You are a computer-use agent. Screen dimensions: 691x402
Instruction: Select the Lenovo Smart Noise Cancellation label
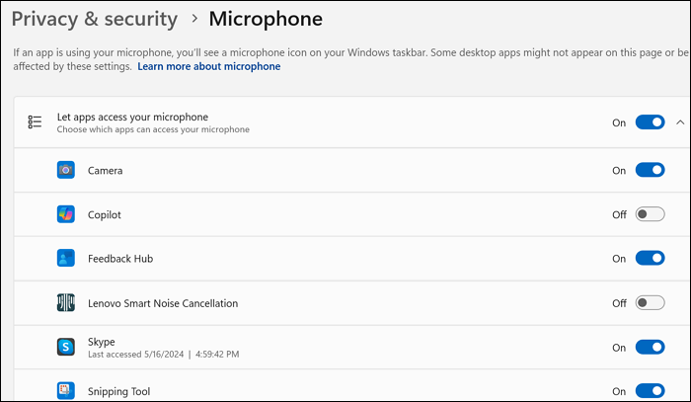[163, 303]
